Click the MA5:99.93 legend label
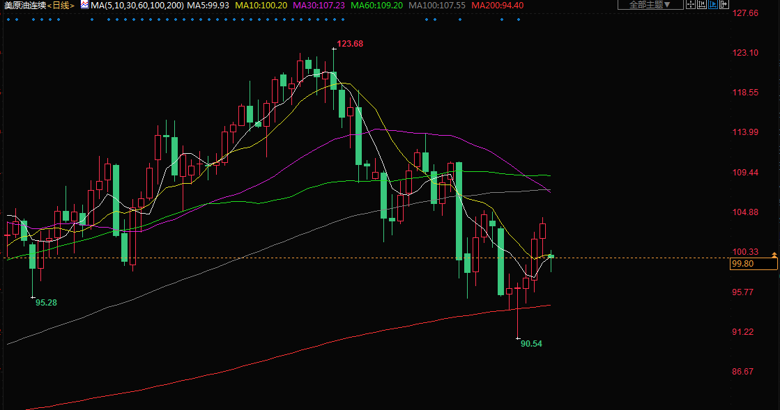The height and width of the screenshot is (410, 780). 208,6
